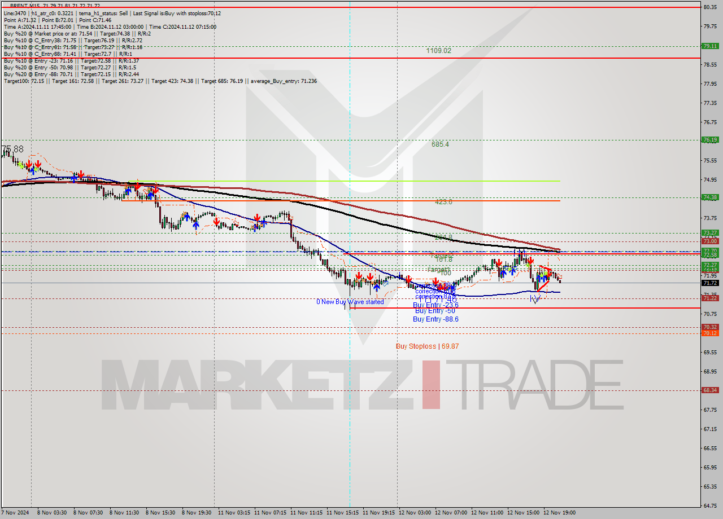Click the '12 Nov 03:00' time label

point(415,513)
